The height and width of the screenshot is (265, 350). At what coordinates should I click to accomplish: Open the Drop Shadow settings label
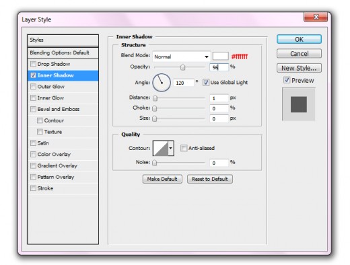click(54, 64)
